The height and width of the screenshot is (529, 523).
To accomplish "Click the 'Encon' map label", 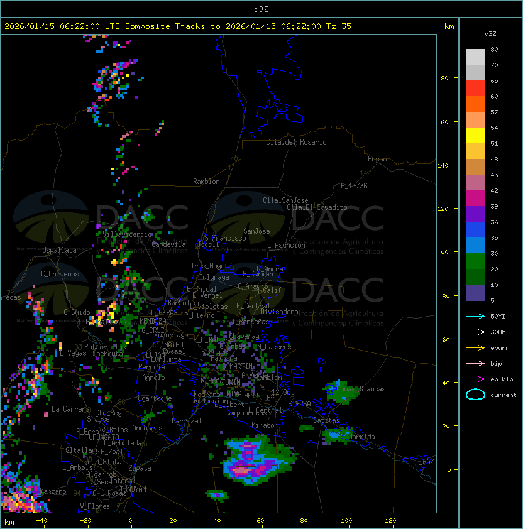I will 377,159.
